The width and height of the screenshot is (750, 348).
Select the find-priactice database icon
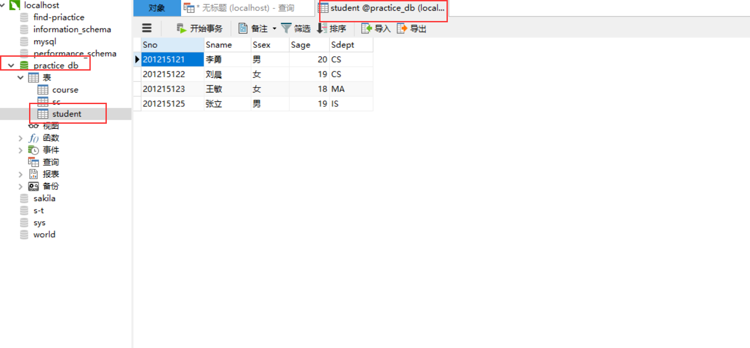[24, 17]
